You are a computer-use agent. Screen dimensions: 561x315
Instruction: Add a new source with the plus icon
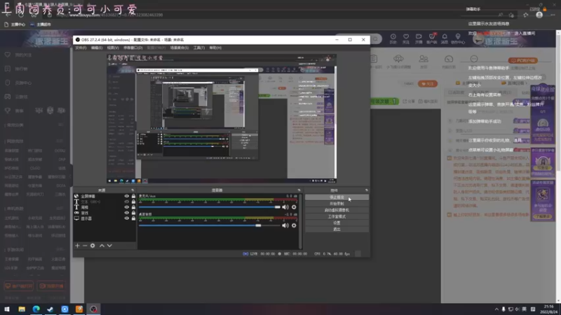click(x=77, y=246)
